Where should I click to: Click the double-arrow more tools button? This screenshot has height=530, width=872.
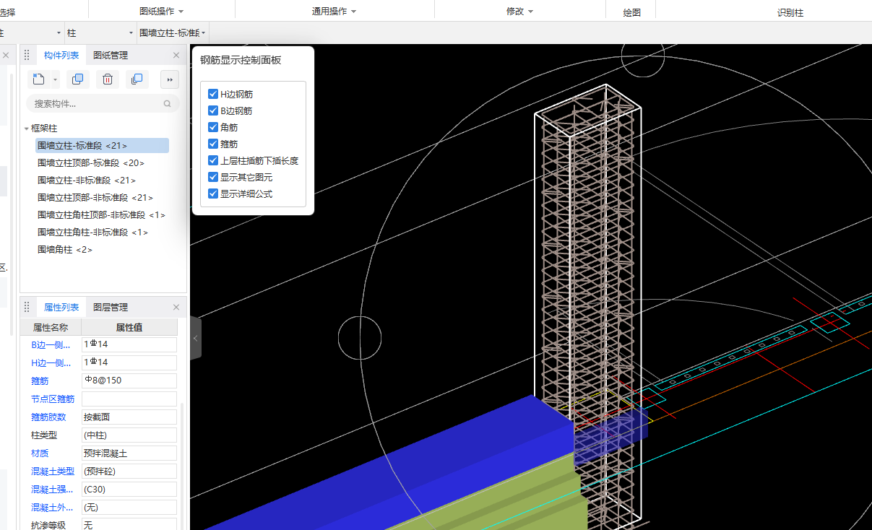[170, 79]
